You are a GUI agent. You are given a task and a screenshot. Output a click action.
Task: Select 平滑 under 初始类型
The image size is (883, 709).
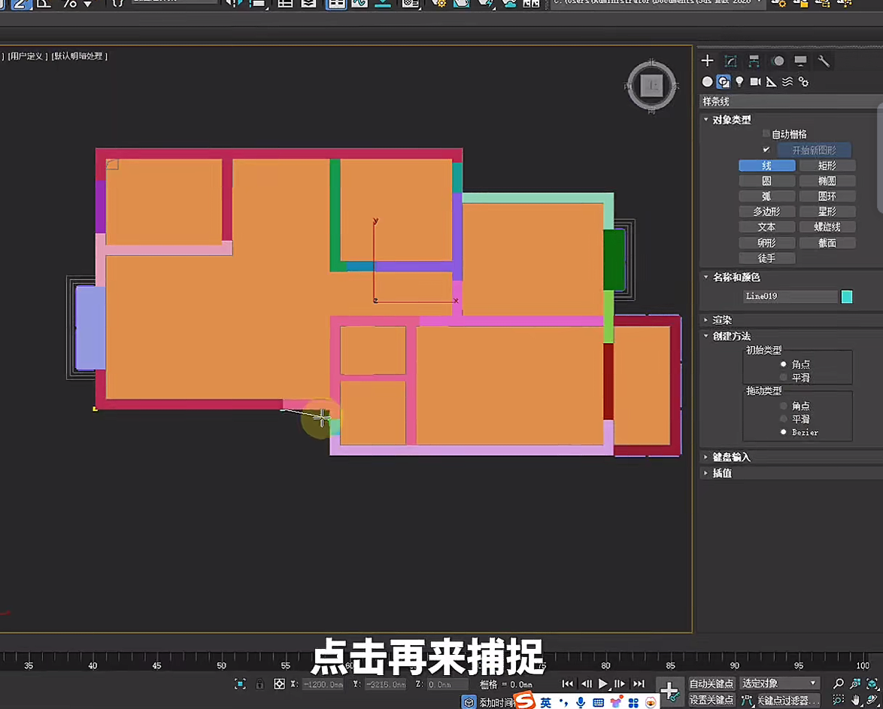point(784,377)
